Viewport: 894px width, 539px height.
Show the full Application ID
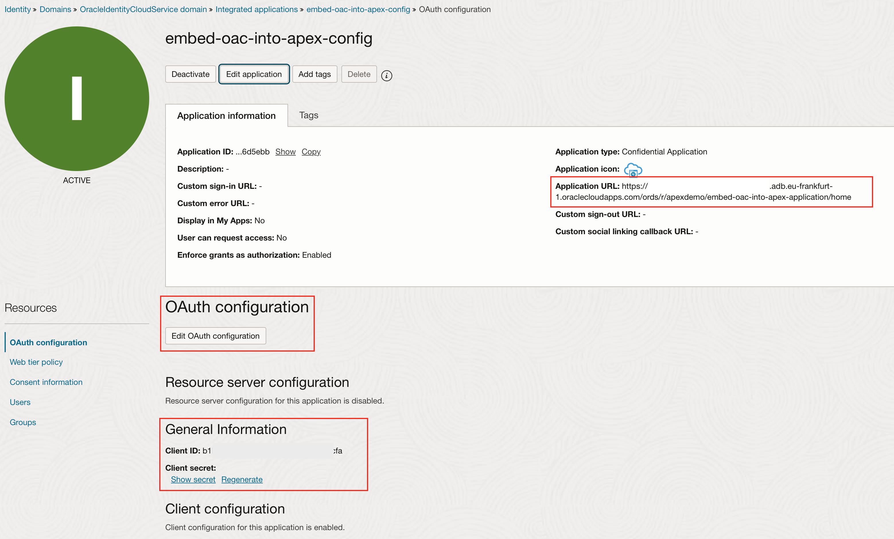(285, 152)
